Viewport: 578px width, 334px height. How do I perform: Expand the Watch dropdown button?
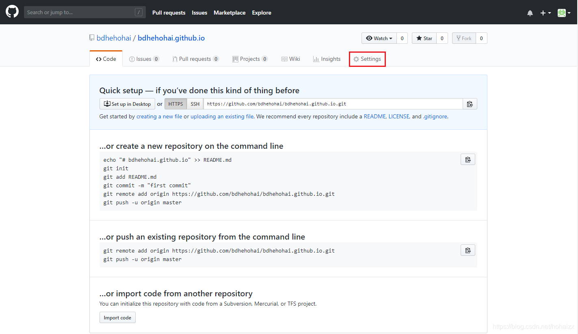pos(379,38)
